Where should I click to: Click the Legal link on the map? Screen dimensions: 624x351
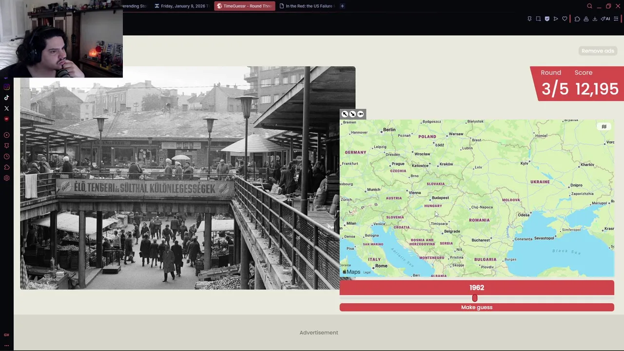click(x=367, y=273)
